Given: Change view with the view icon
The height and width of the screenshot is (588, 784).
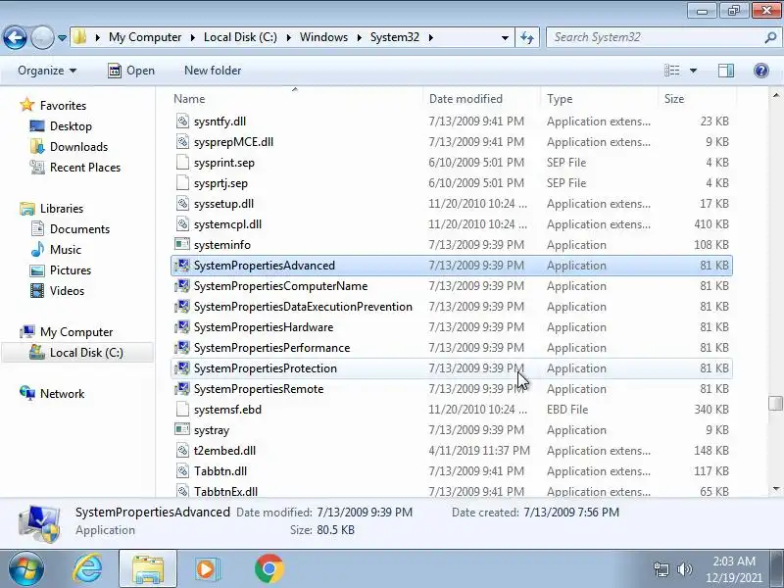Looking at the screenshot, I should [x=671, y=71].
